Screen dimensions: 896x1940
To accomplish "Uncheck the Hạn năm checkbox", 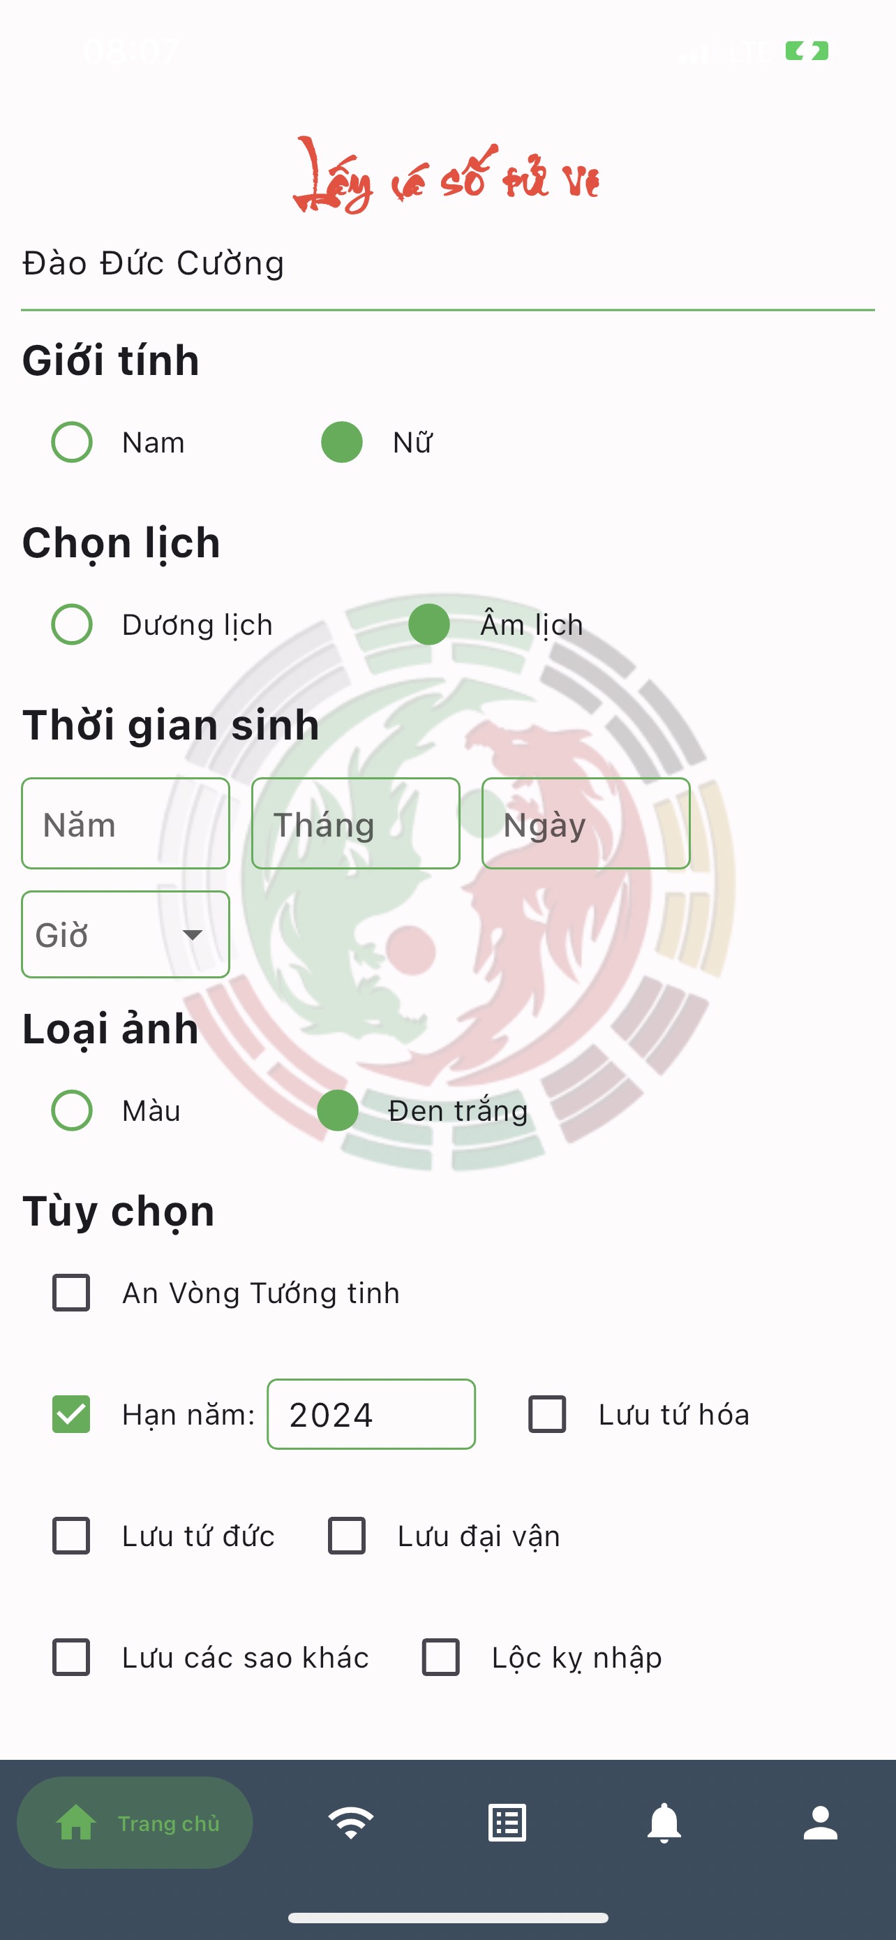I will click(x=71, y=1413).
